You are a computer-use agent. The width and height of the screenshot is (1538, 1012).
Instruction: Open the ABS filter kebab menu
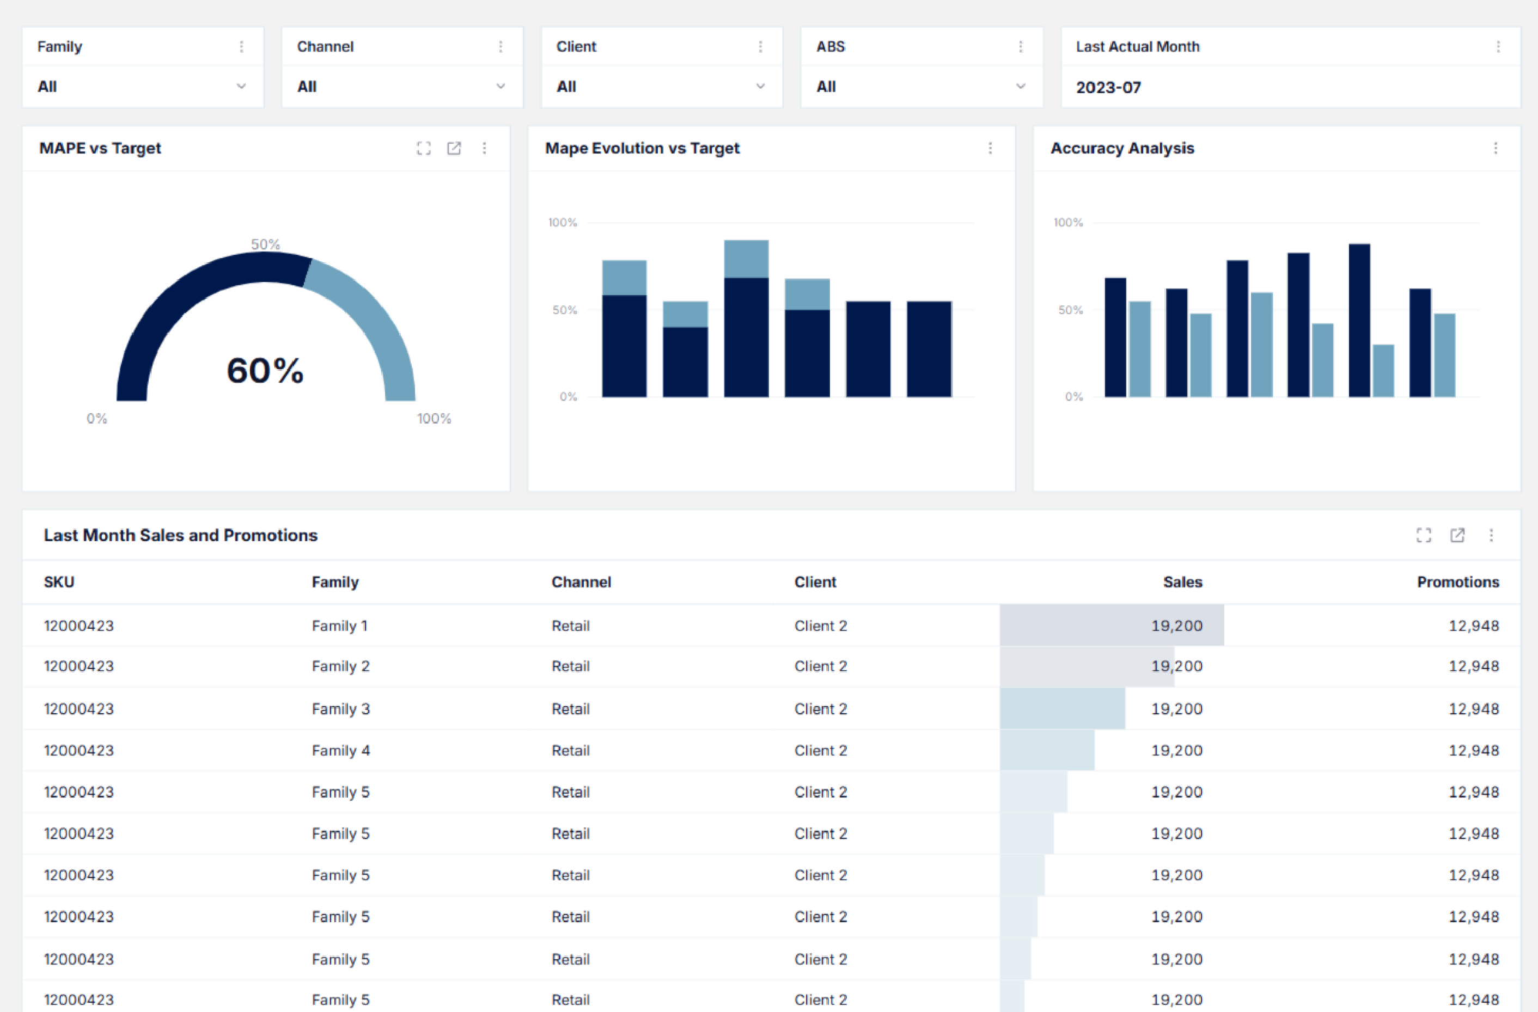[x=1021, y=46]
